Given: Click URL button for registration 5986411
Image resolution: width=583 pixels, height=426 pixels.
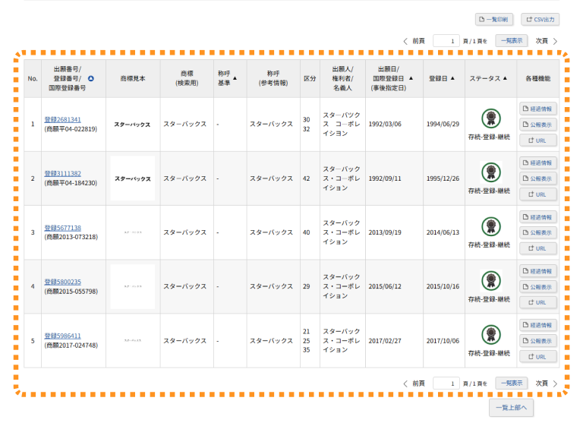Looking at the screenshot, I should 537,356.
